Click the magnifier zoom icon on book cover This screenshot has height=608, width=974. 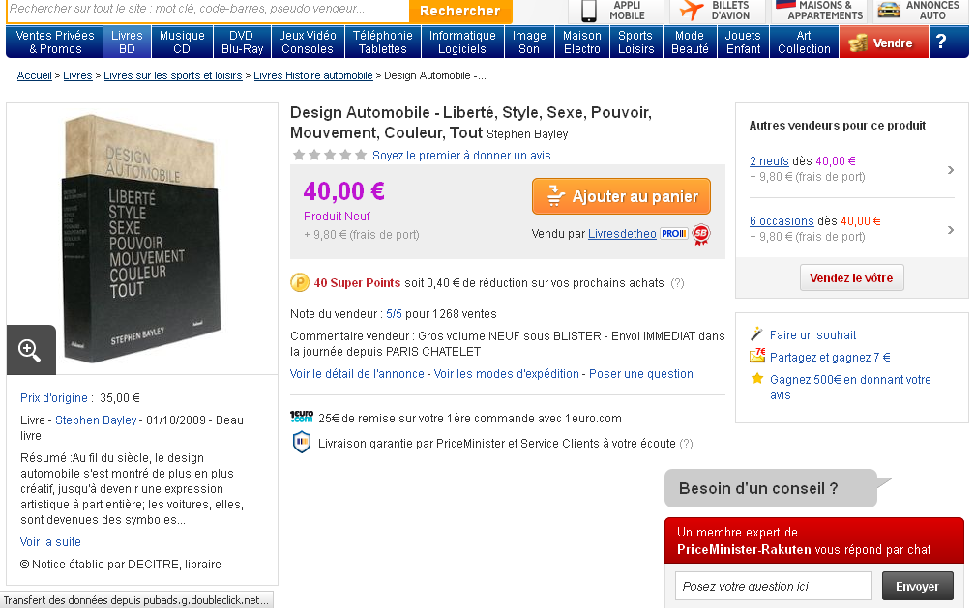[x=30, y=350]
